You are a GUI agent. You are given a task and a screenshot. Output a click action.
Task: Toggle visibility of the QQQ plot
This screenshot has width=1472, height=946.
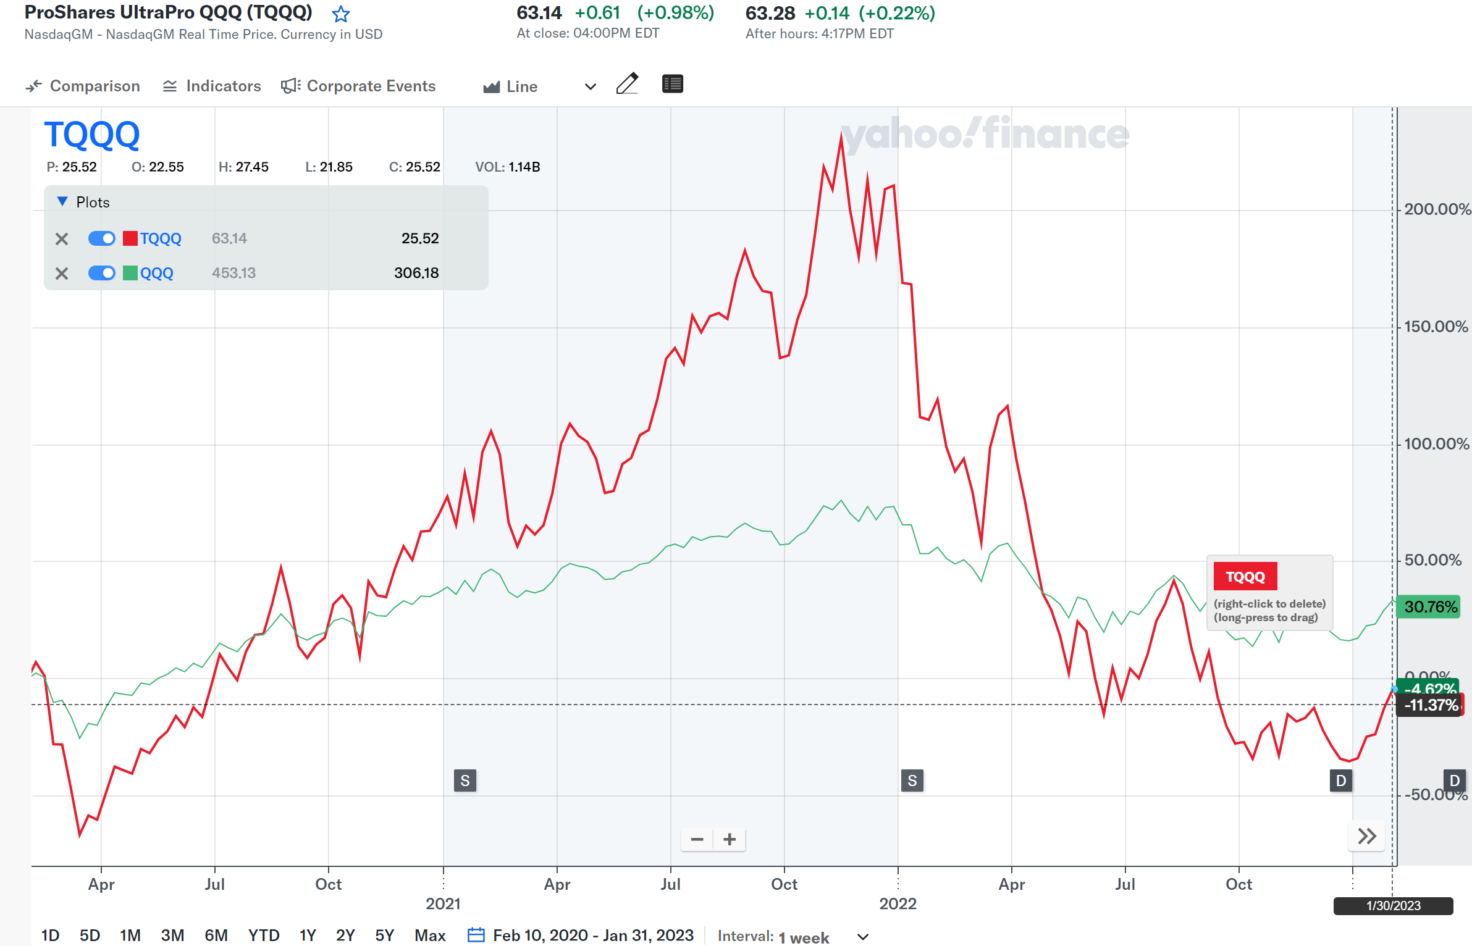(x=101, y=272)
